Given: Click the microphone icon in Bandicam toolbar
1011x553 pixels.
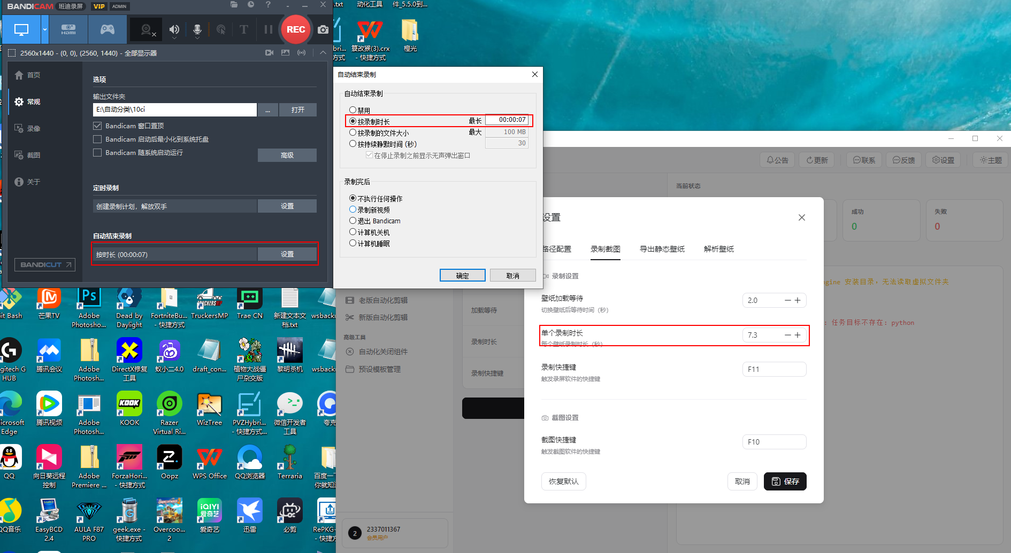Looking at the screenshot, I should tap(197, 29).
